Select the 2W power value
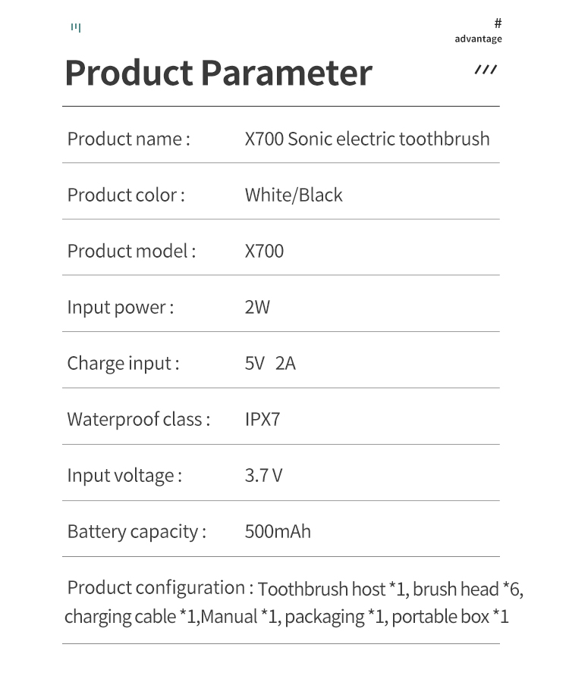 [257, 307]
